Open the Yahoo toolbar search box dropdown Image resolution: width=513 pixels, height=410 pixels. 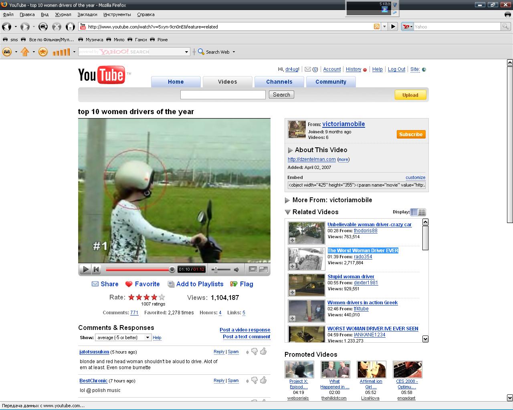186,52
